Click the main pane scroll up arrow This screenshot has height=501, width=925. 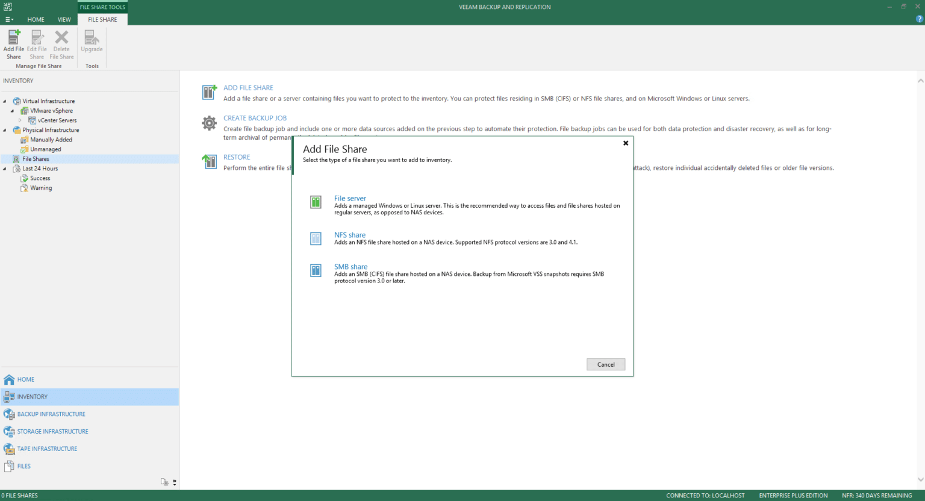coord(920,81)
